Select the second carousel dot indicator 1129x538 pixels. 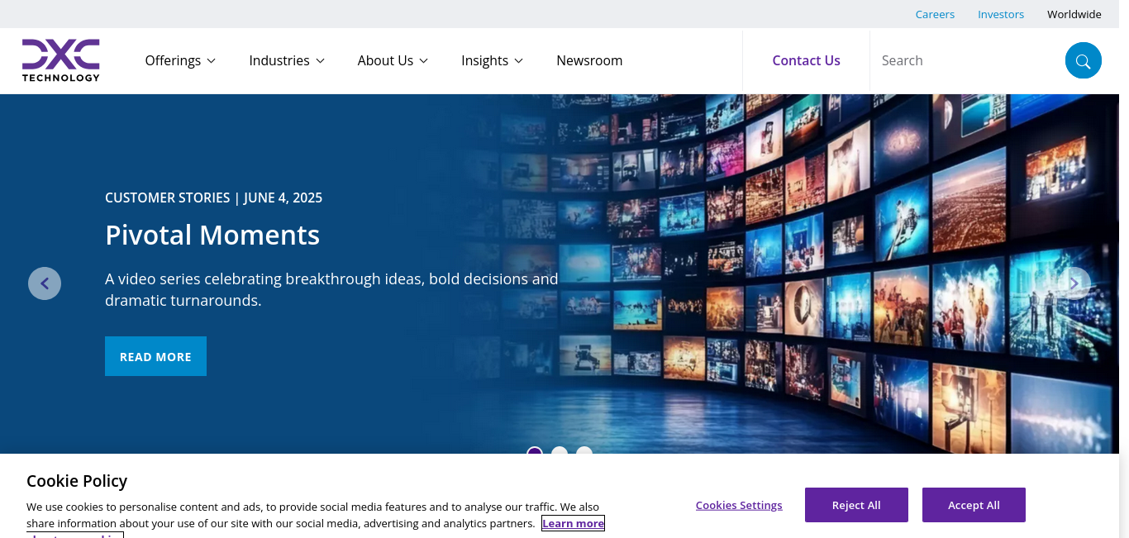pyautogui.click(x=560, y=451)
